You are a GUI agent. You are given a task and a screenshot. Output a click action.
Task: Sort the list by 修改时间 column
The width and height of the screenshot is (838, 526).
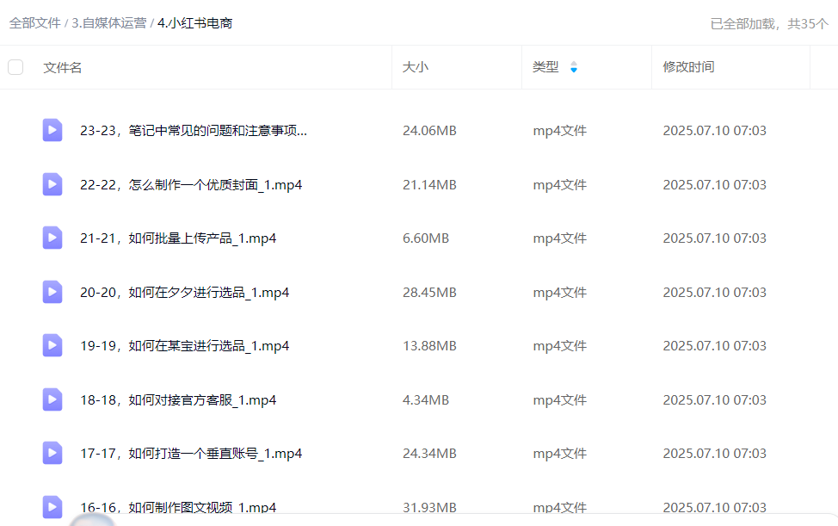click(x=688, y=67)
